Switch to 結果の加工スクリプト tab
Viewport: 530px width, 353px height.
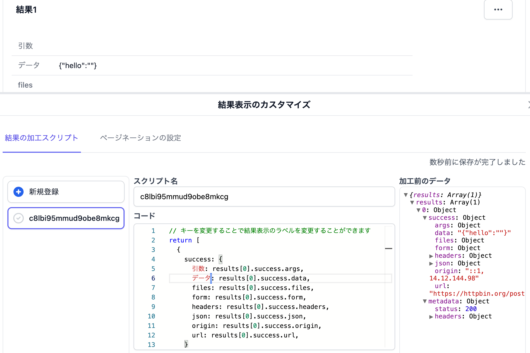(42, 138)
